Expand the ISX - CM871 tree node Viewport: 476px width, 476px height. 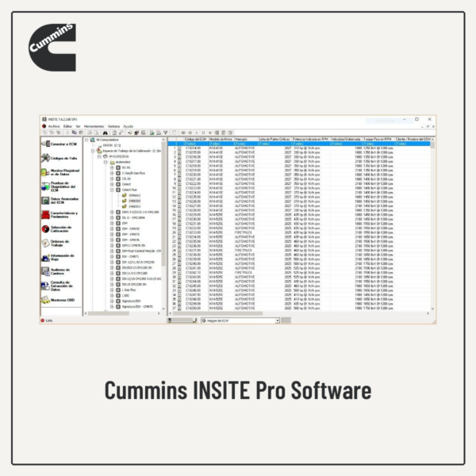[x=112, y=256]
